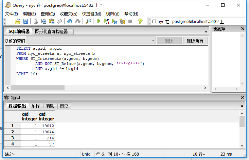Execute query and save results to file icon
Viewport: 249px width, 160px height.
[114, 21]
